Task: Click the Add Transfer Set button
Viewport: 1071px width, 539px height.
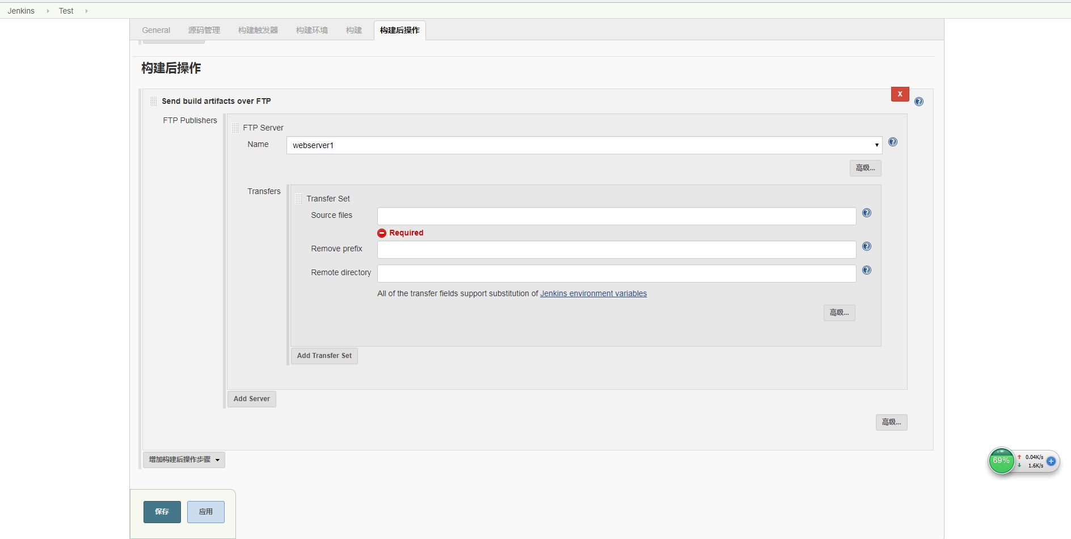Action: (324, 356)
